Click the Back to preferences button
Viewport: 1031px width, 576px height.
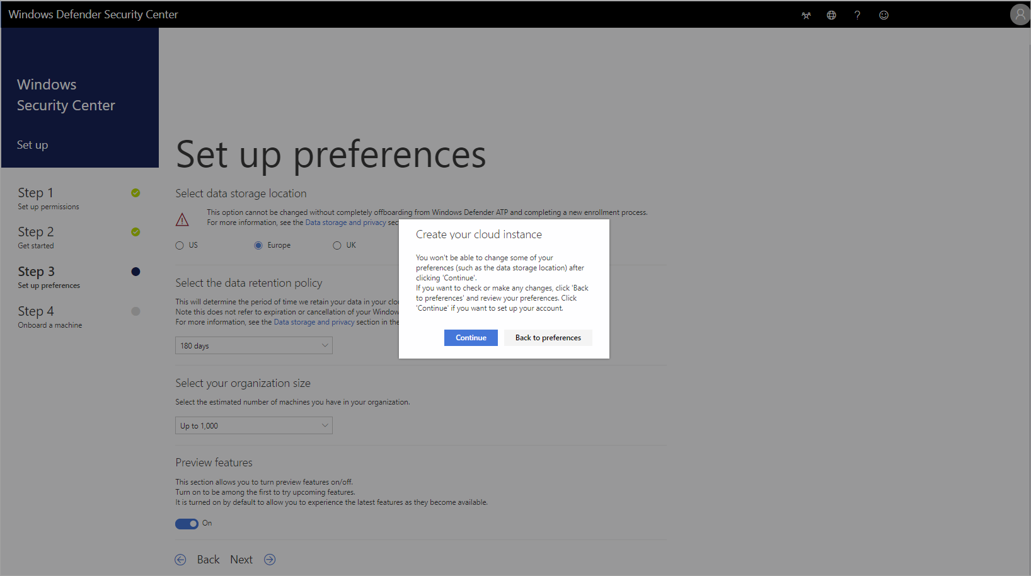point(548,338)
